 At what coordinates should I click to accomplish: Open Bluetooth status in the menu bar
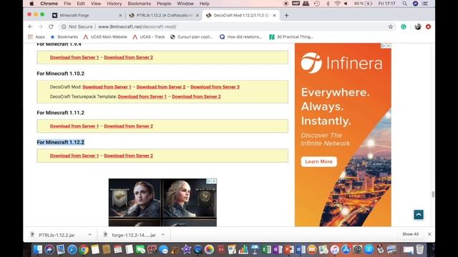(328, 4)
